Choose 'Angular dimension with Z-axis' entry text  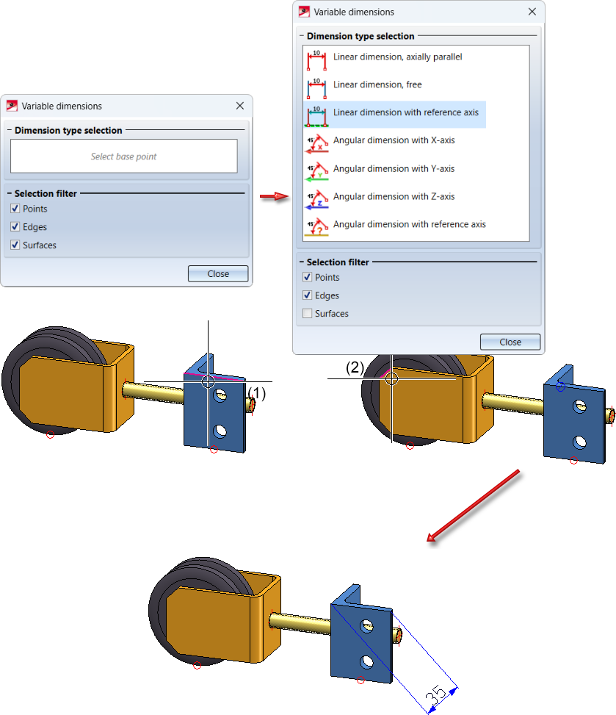pos(394,196)
